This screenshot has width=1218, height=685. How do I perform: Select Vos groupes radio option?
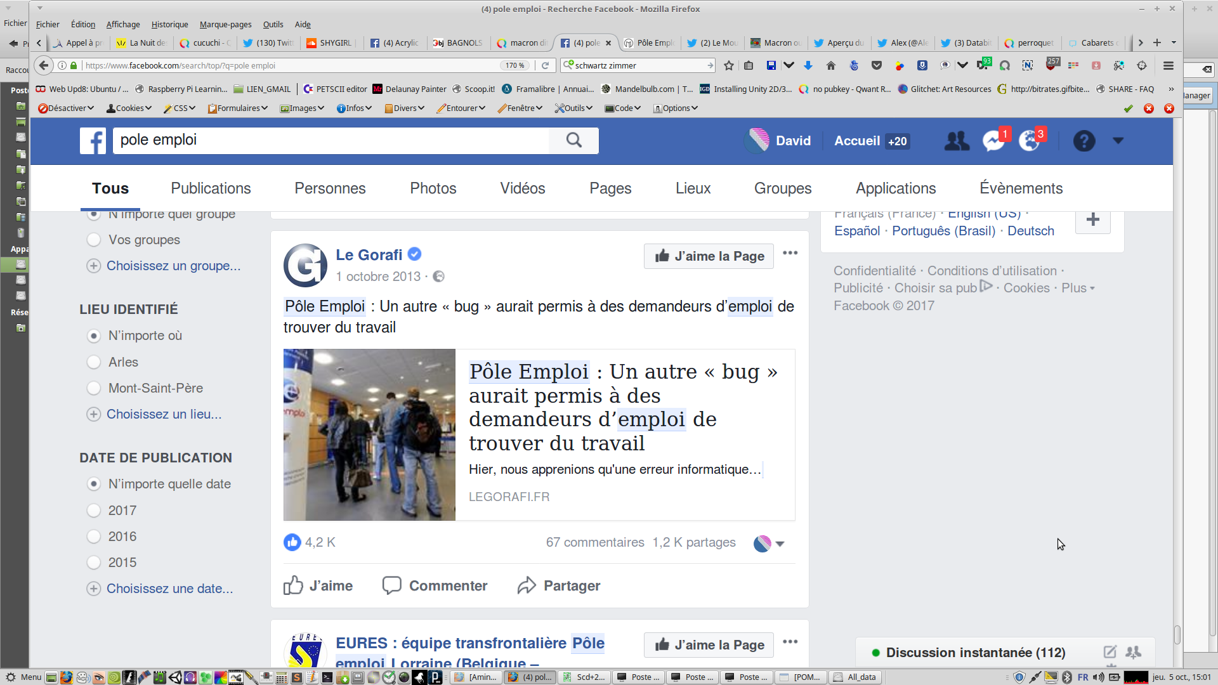click(x=94, y=240)
